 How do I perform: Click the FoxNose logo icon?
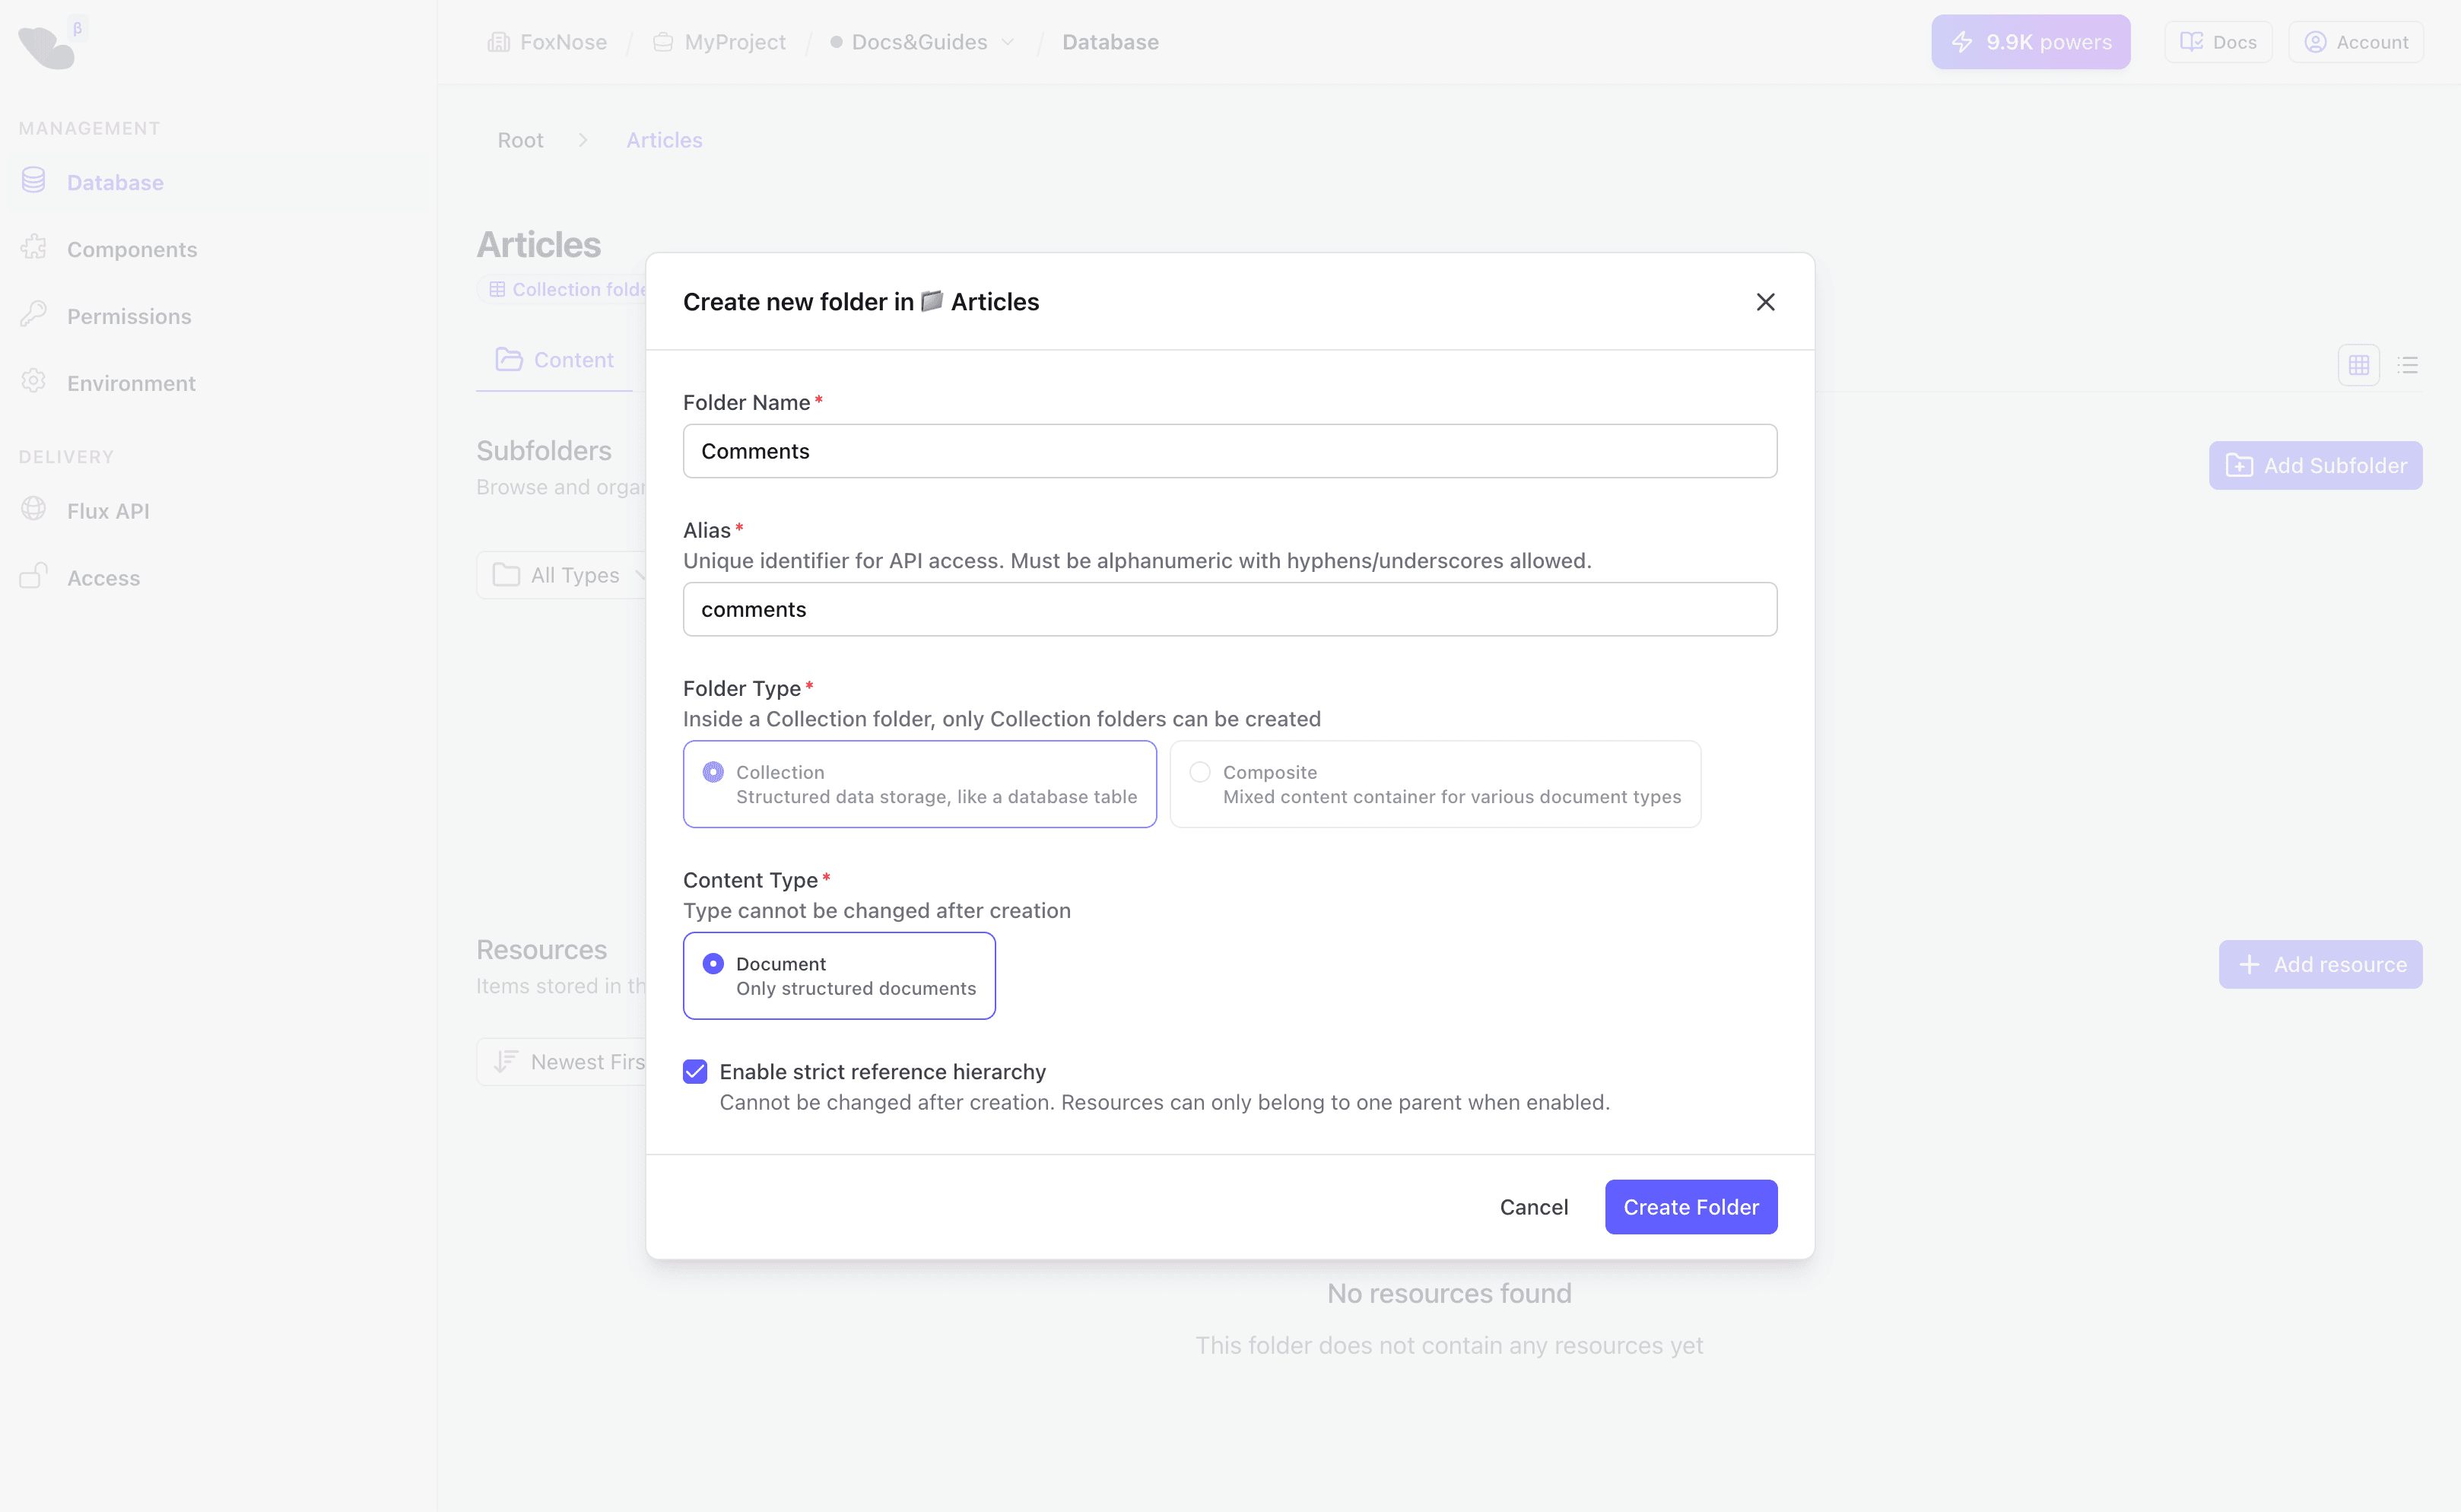pyautogui.click(x=46, y=47)
